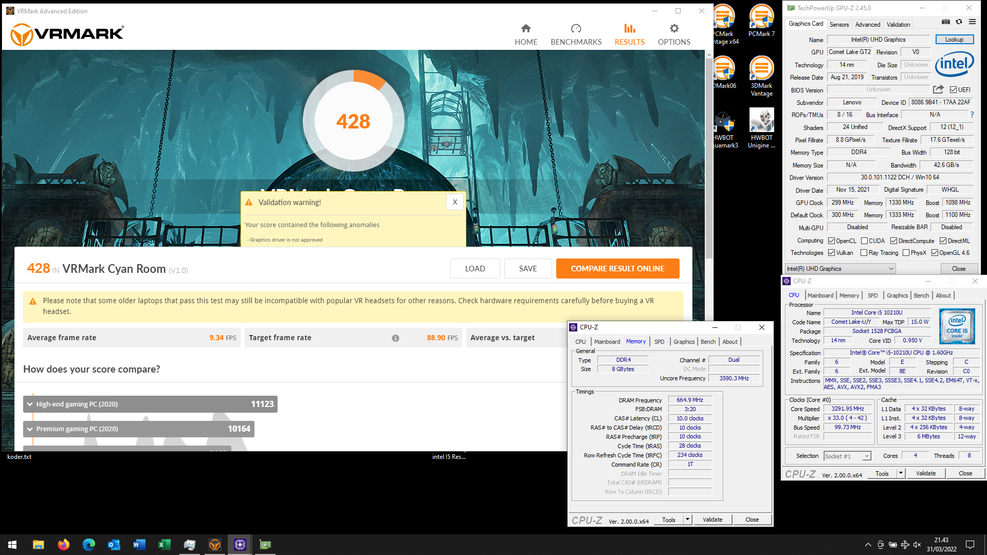
Task: Switch to Sensors tab in GPU-Z
Action: pos(839,24)
